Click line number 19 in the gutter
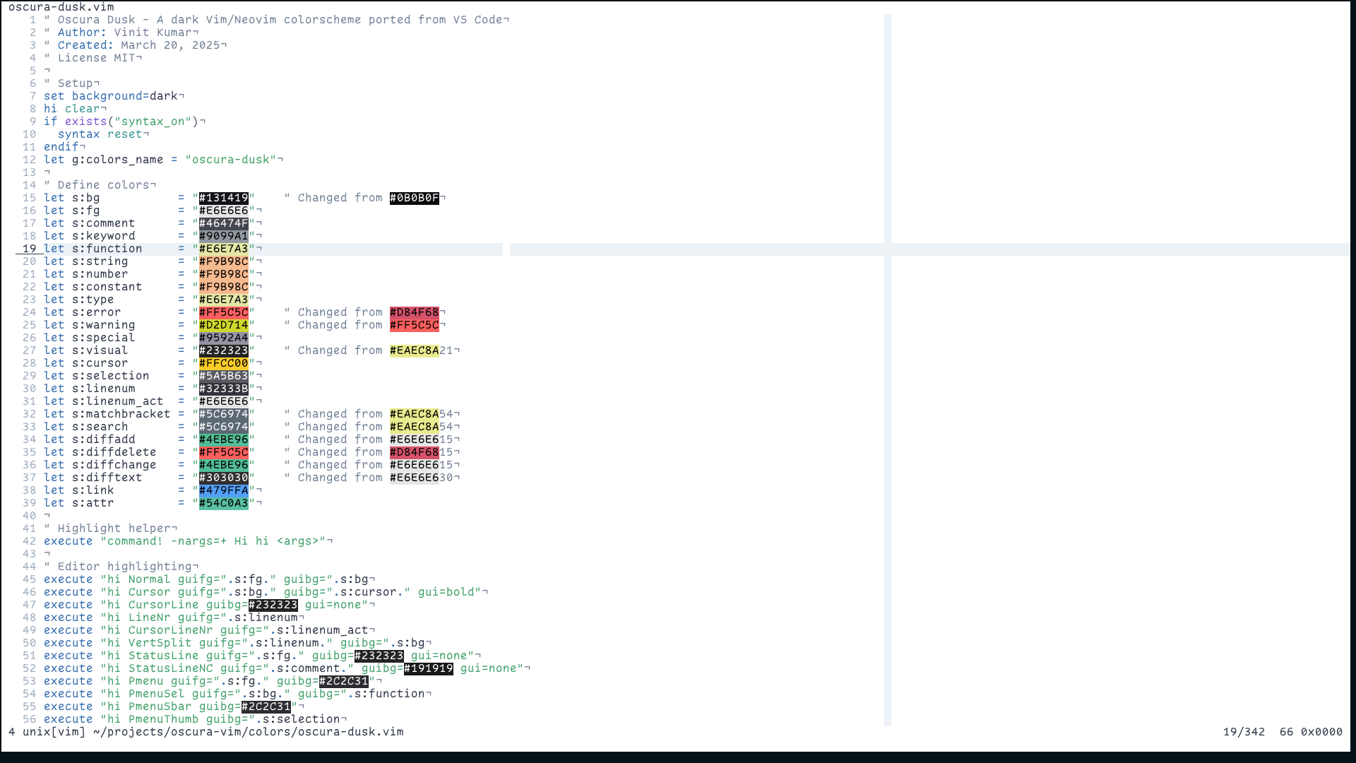1356x763 pixels. coord(29,249)
